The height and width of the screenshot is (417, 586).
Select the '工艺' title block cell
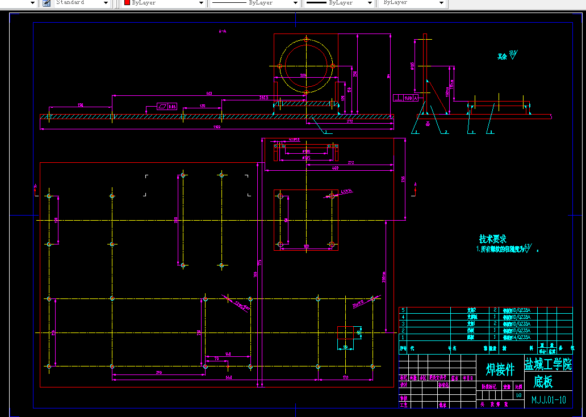click(x=404, y=405)
